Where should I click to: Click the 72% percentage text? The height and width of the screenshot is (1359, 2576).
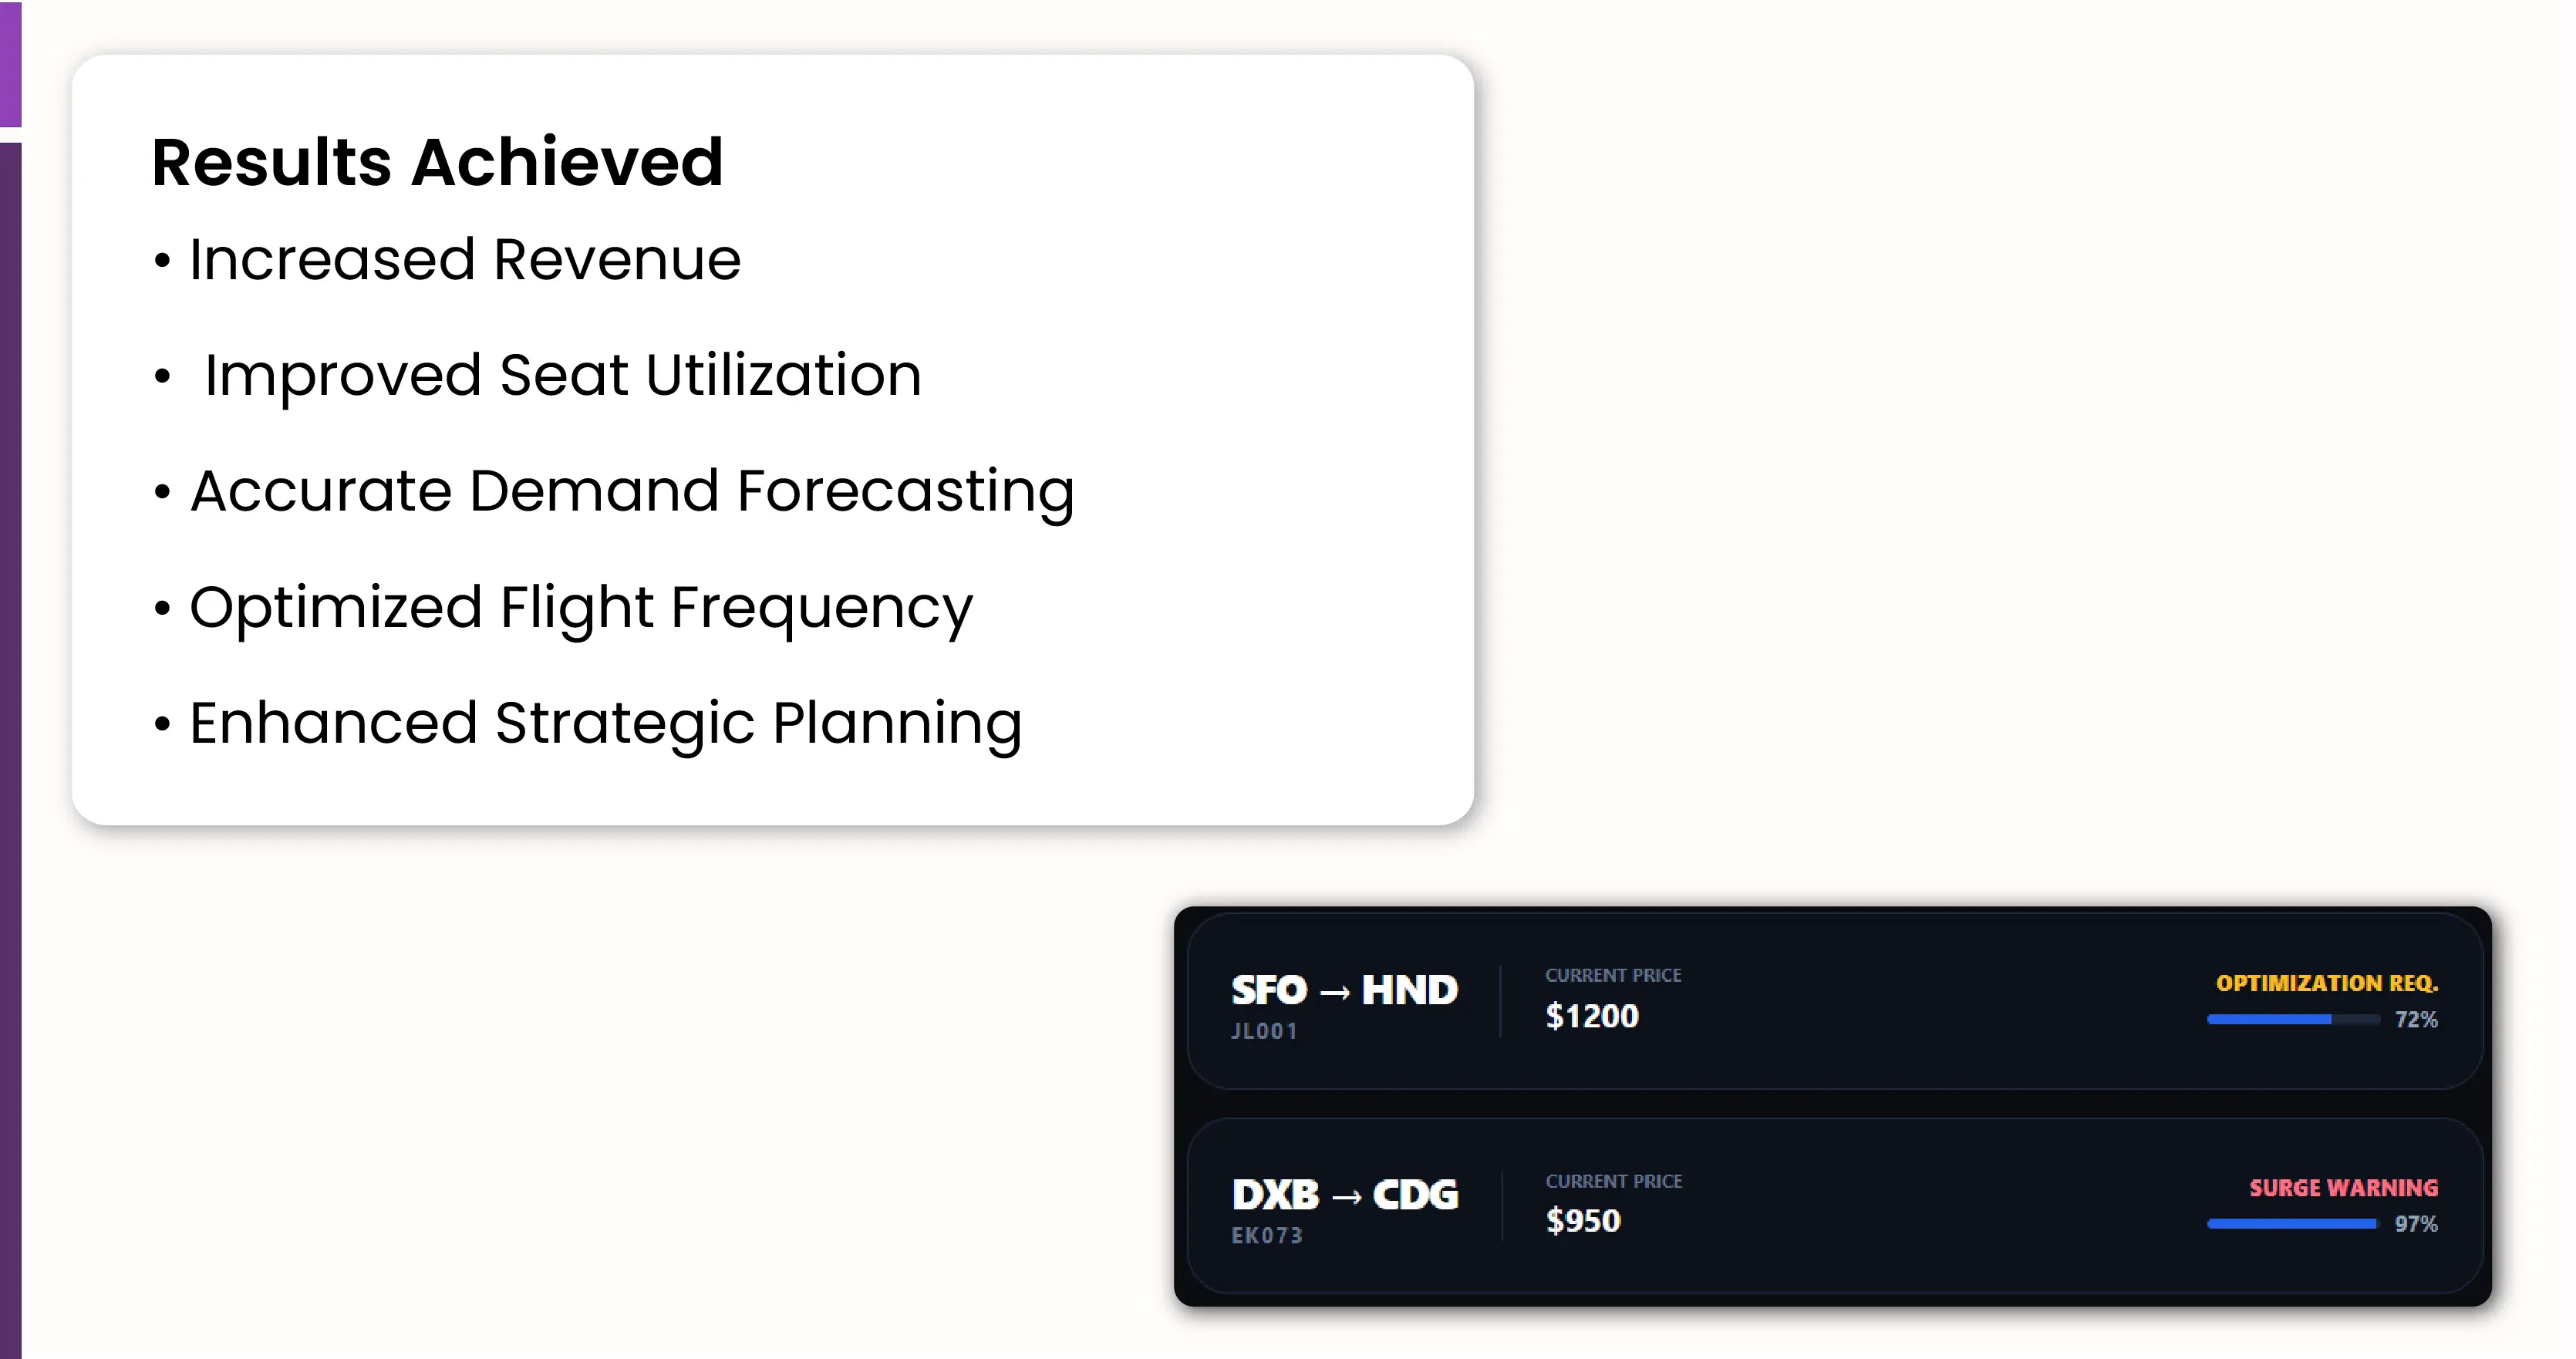click(2415, 1020)
